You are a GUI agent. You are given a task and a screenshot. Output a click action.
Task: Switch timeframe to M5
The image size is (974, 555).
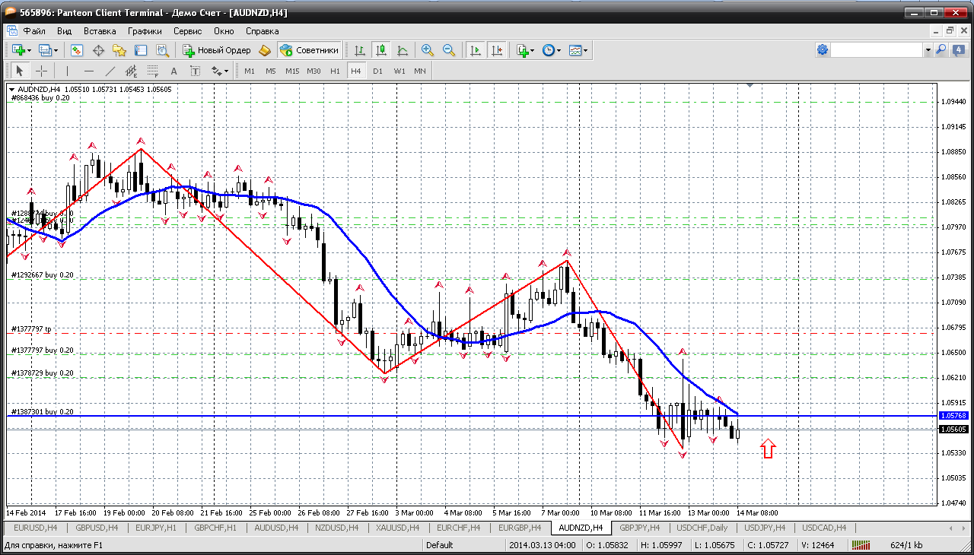click(271, 71)
